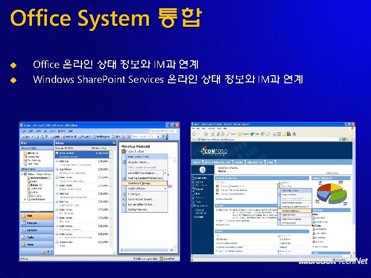Click the Help question-mark icon in Outlook toolbar
This screenshot has height=278, width=371.
pyautogui.click(x=163, y=136)
